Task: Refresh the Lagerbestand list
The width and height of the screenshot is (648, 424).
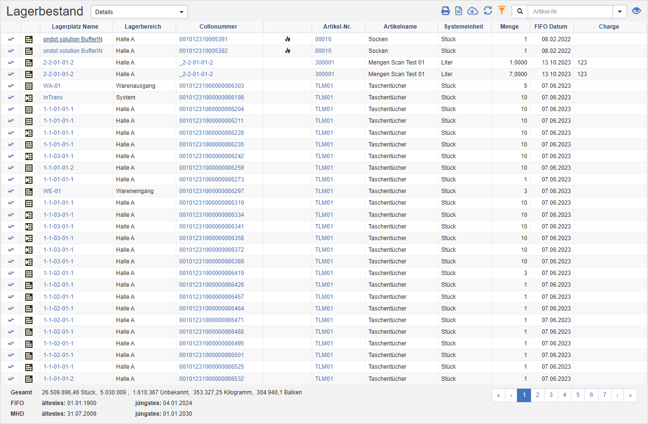Action: coord(488,11)
